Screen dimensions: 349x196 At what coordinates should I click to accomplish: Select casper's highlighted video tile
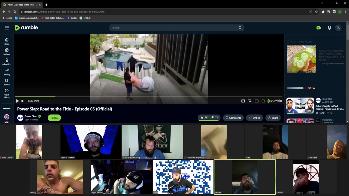tap(245, 177)
